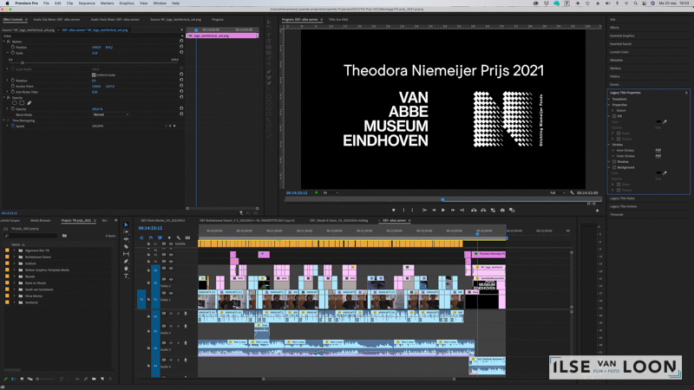Screen dimensions: 694x390
Task: Collapse the Motion effect section
Action: 4,42
